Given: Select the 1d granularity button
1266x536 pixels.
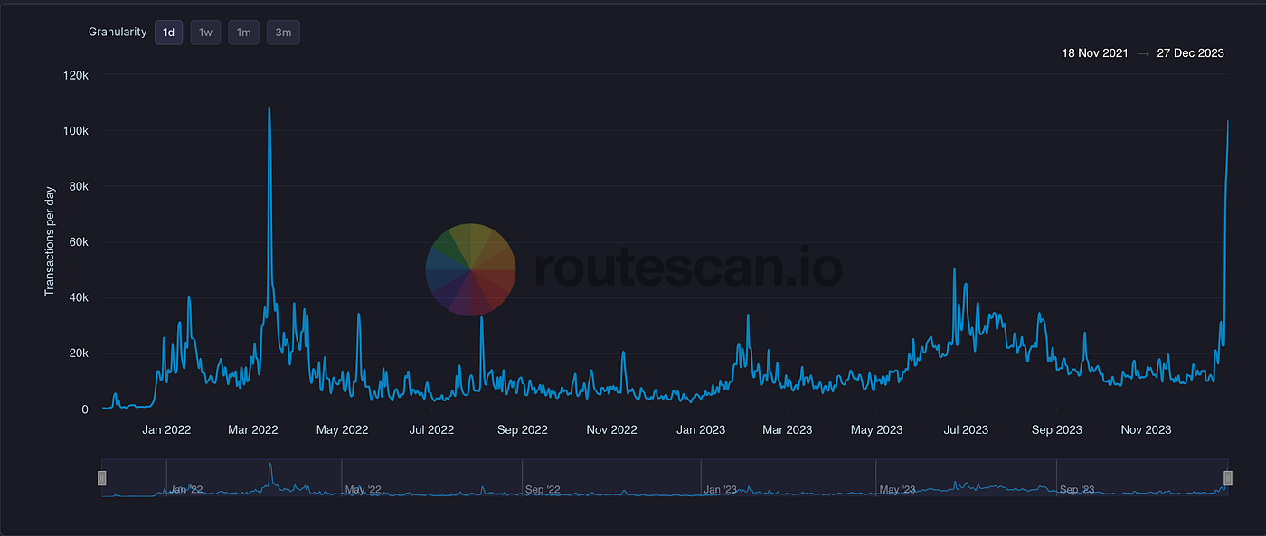Looking at the screenshot, I should click(x=168, y=33).
